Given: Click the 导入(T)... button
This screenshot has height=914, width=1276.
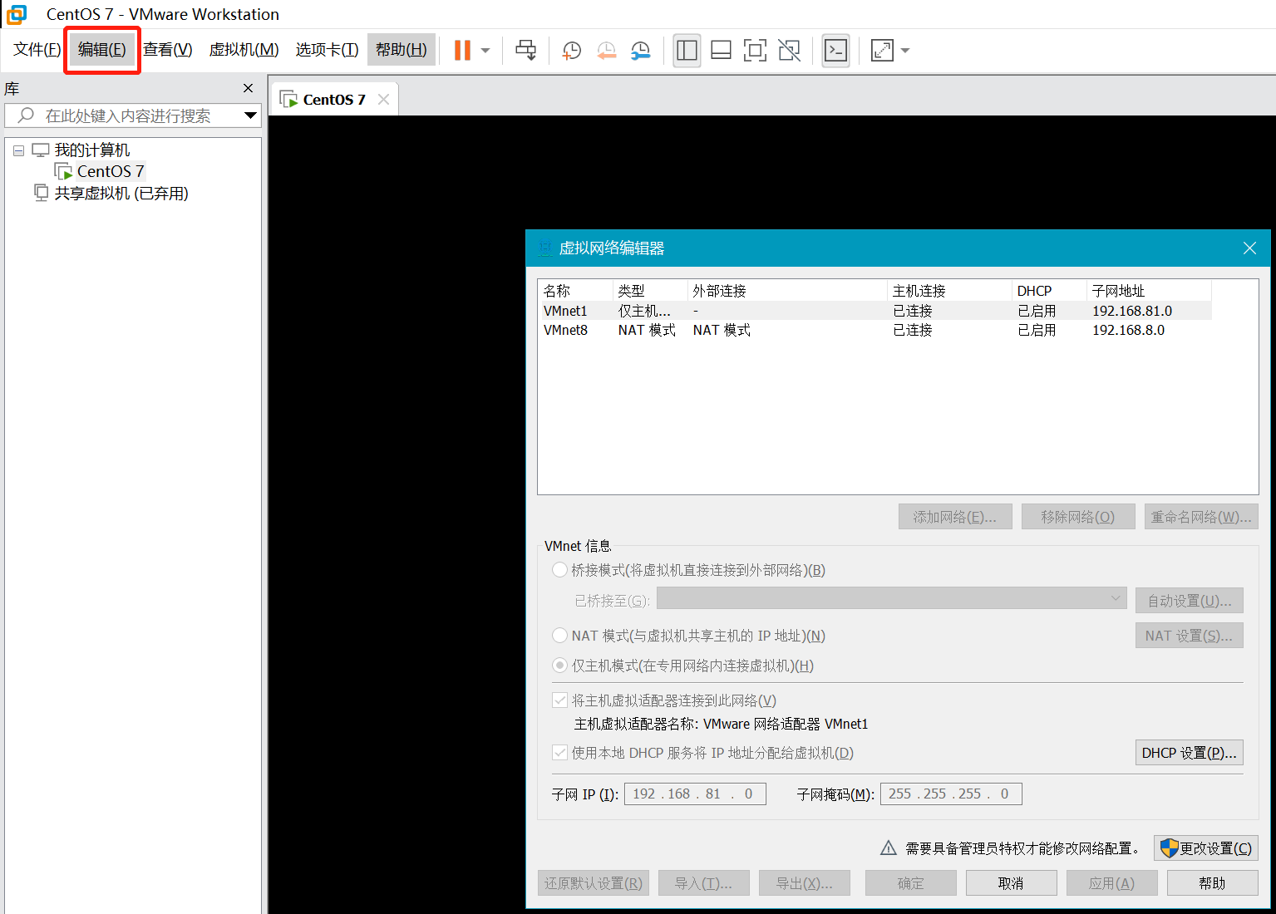Looking at the screenshot, I should coord(704,883).
